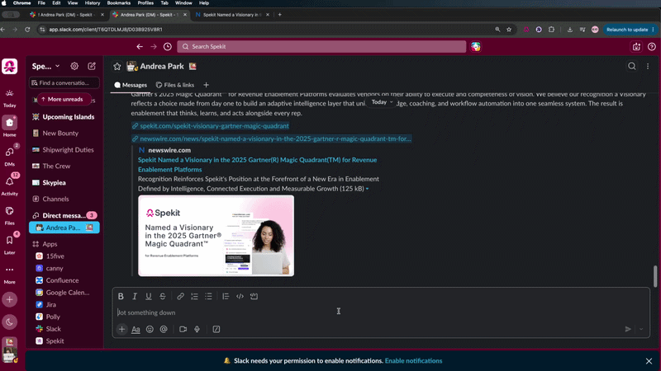This screenshot has width=661, height=371.
Task: Open the Activity sidebar view
Action: click(9, 185)
